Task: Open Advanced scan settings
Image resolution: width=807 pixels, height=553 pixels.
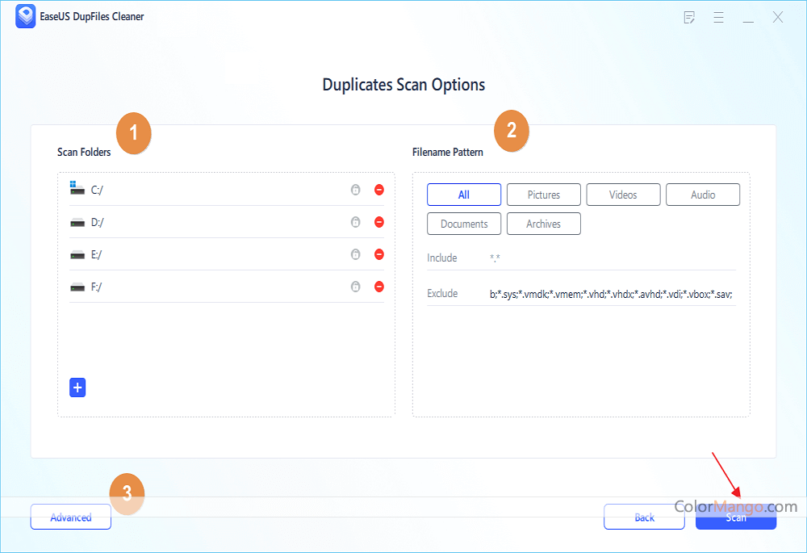Action: click(71, 517)
